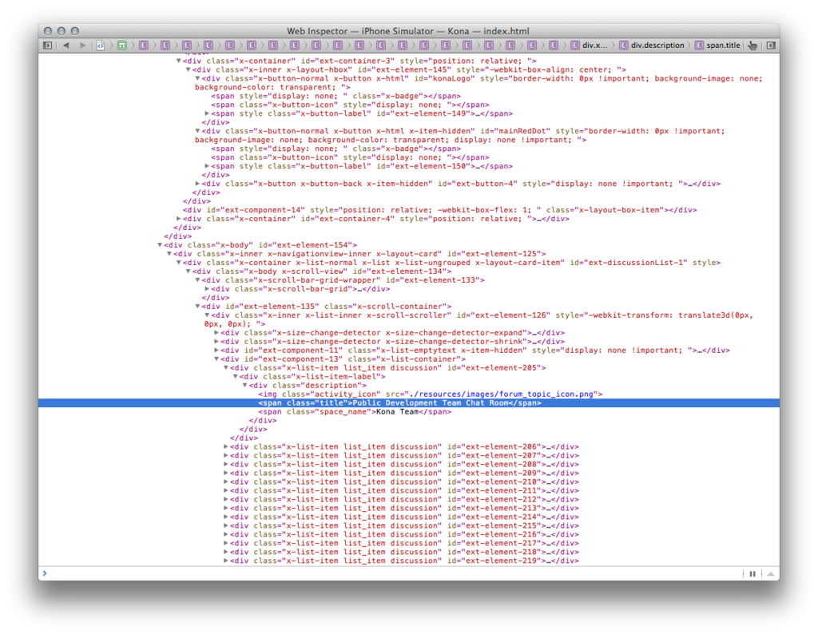Collapse the ext-element-126 x-scroll-scroller div
This screenshot has height=634, width=818.
tap(207, 315)
